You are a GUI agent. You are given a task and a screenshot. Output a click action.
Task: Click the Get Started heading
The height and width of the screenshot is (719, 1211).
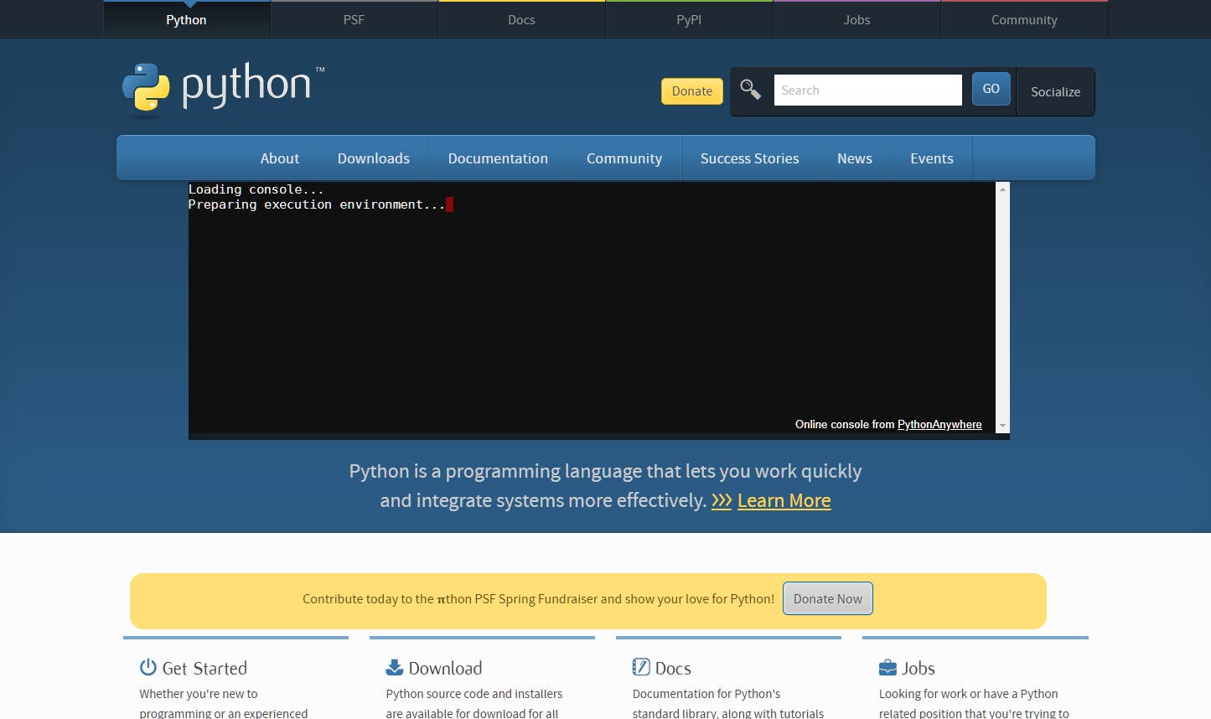204,668
